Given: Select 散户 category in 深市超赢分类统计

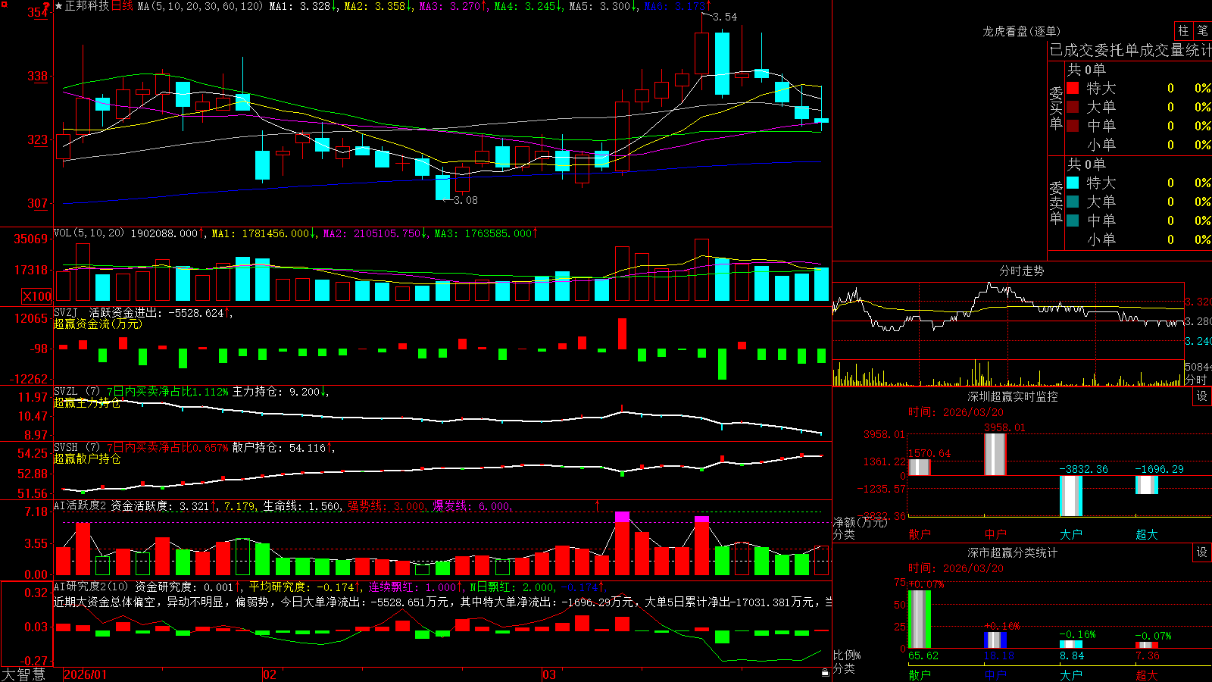Looking at the screenshot, I should (x=920, y=675).
